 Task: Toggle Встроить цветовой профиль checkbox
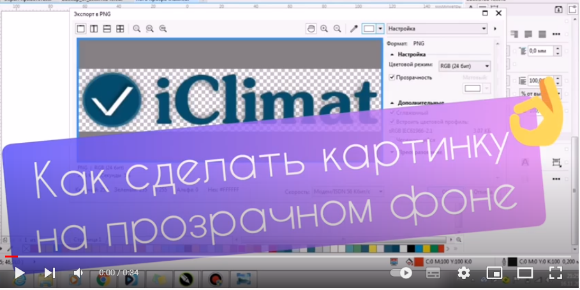[x=392, y=122]
